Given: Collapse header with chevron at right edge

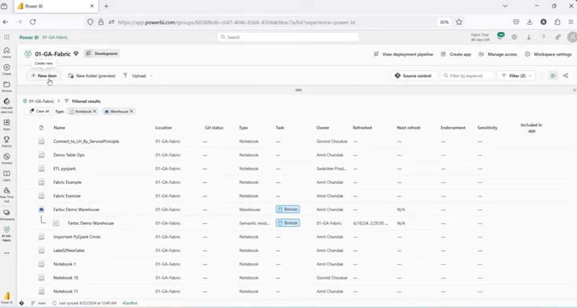Looking at the screenshot, I should (x=574, y=90).
